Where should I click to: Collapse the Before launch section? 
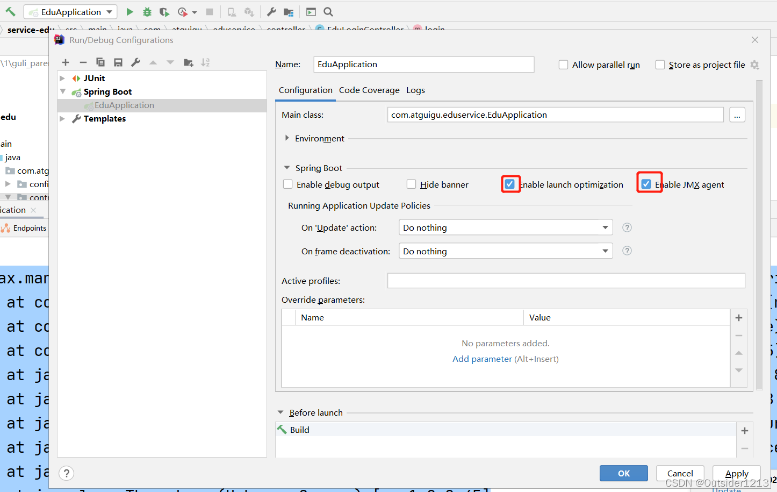tap(280, 412)
